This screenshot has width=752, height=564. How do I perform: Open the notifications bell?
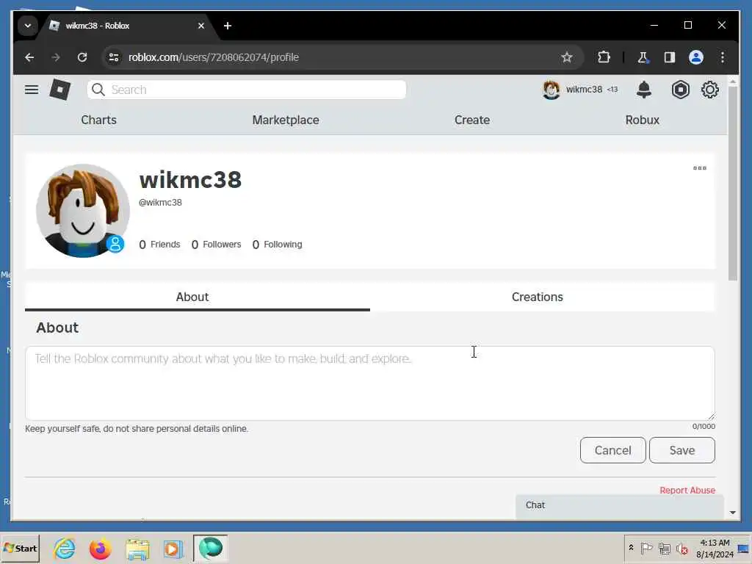pyautogui.click(x=643, y=90)
